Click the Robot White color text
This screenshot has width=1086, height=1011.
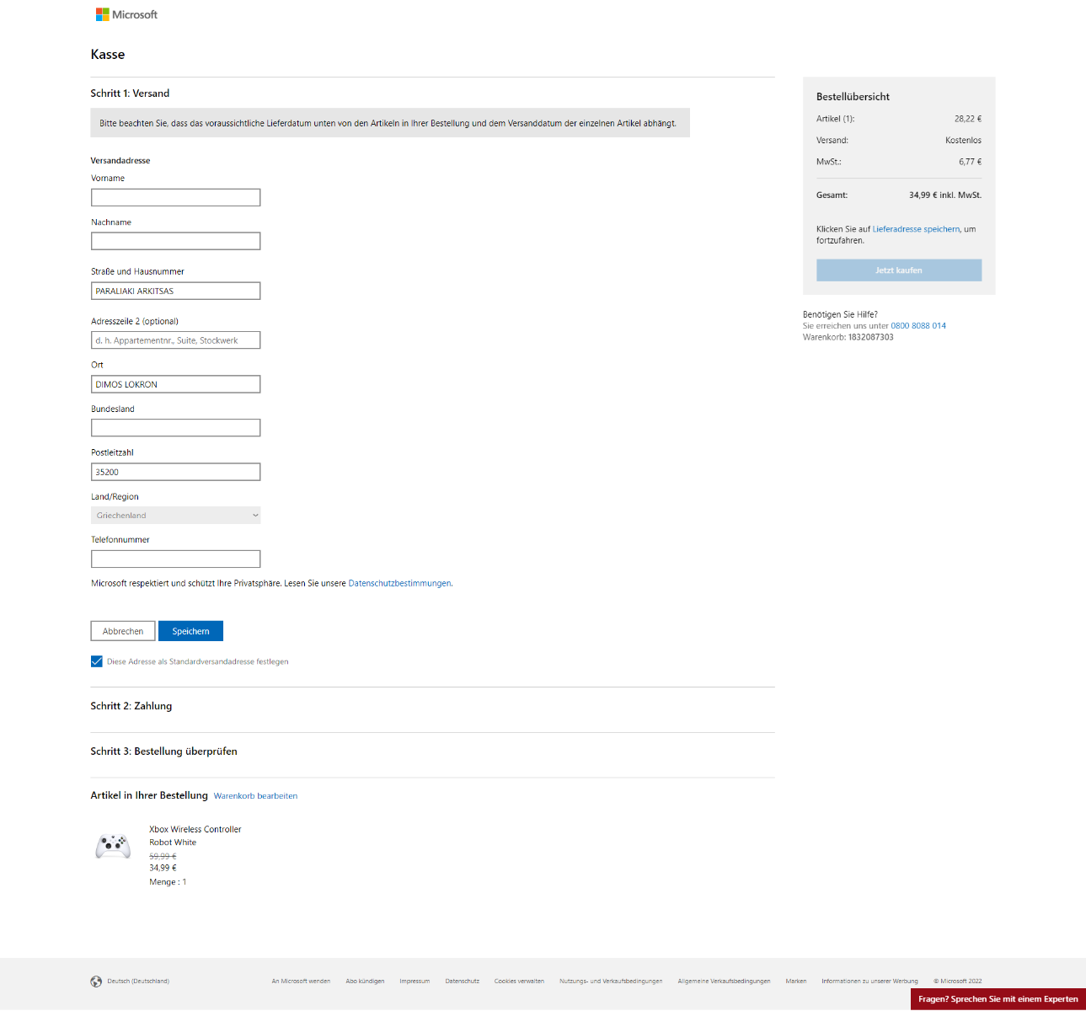point(173,842)
